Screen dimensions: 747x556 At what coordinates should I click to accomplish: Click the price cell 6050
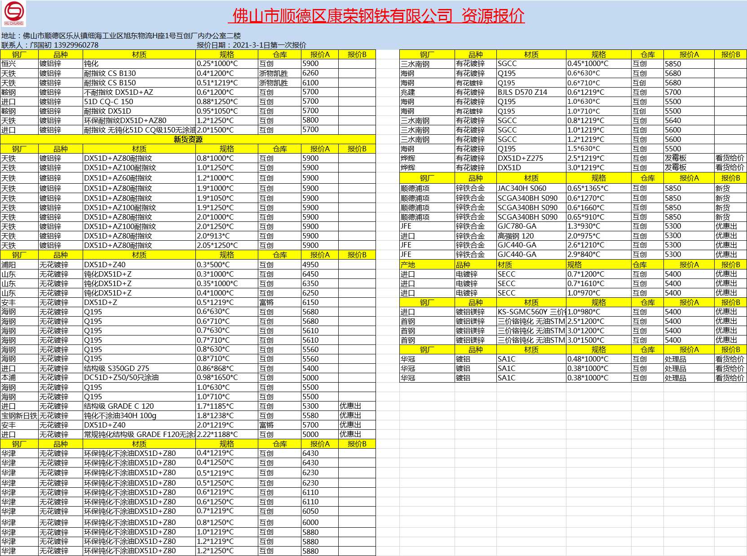coord(320,511)
